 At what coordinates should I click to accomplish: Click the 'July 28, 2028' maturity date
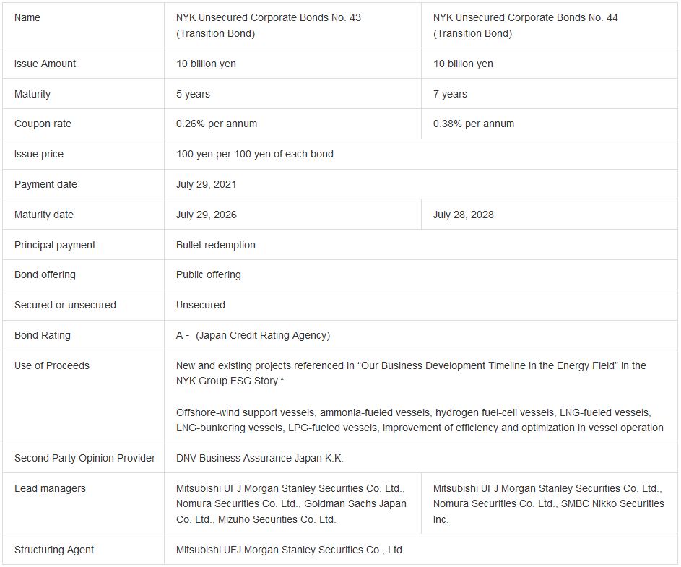coord(463,215)
